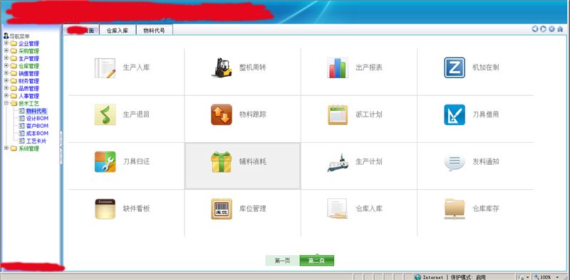This screenshot has width=570, height=280.
Task: Click the next tab arrow icon
Action: 543,29
